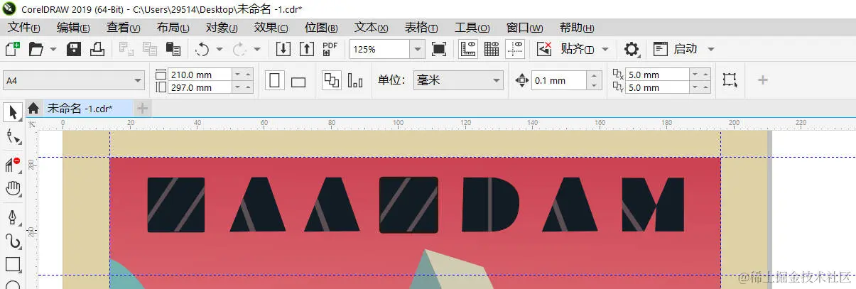
Task: Open the 布局 menu
Action: click(x=173, y=28)
